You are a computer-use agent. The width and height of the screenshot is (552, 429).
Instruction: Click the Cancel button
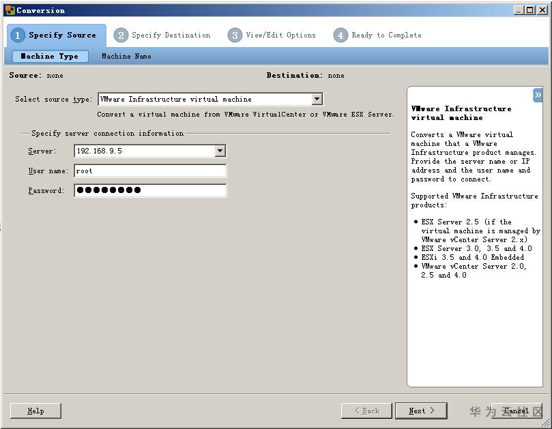click(517, 411)
